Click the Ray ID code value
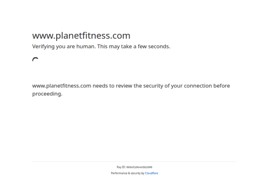The height and width of the screenshot is (179, 269). tap(139, 167)
